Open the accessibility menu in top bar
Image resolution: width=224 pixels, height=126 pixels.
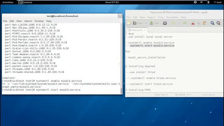click(x=195, y=2)
